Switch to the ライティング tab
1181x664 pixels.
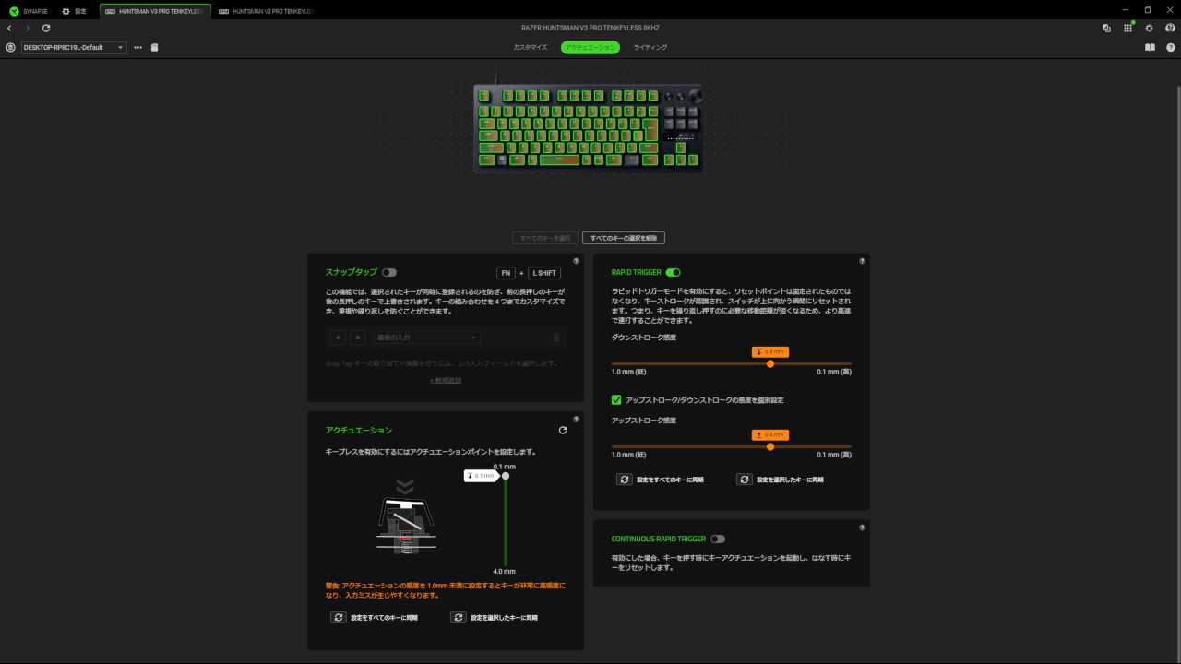click(650, 47)
